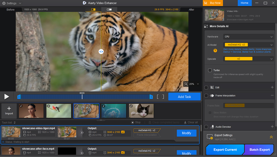
Task: Select the hummingbird video thumbnail
Action: tap(59, 111)
